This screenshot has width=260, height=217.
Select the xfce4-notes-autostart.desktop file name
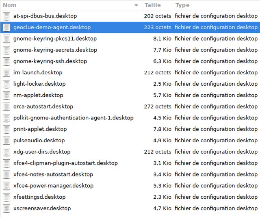(x=53, y=174)
